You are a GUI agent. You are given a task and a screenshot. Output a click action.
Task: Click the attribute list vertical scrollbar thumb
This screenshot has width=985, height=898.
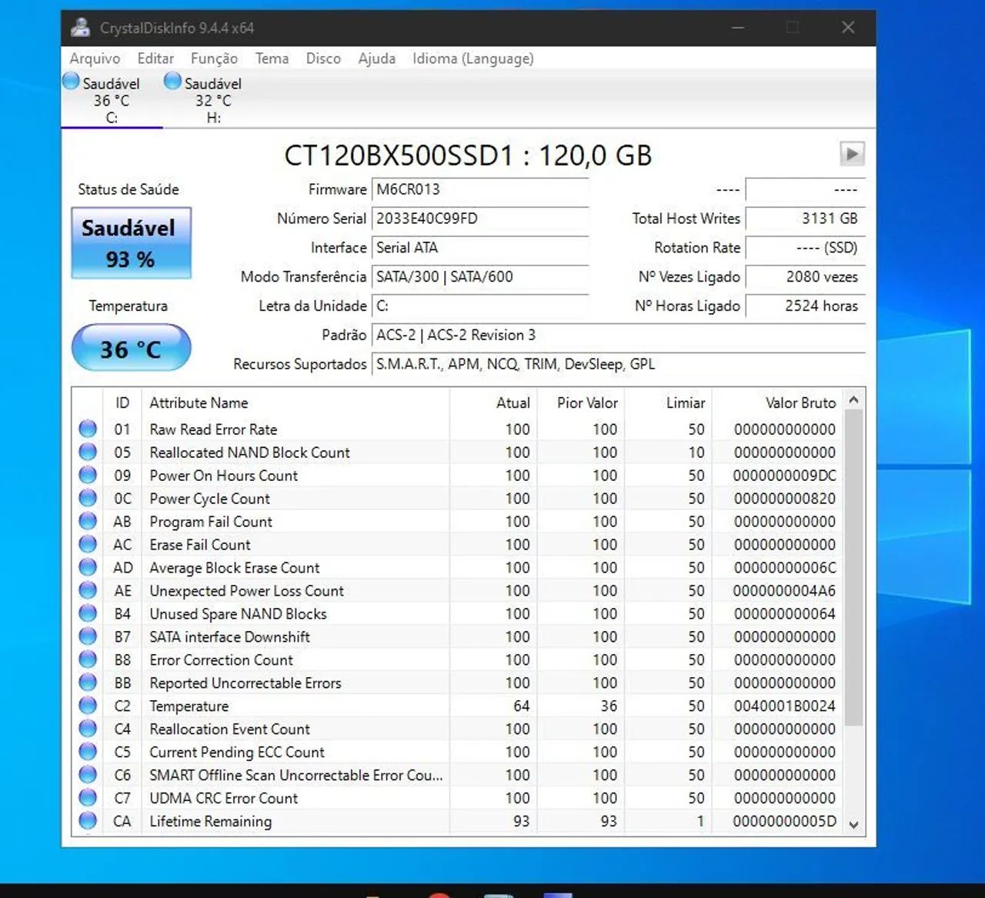[853, 567]
